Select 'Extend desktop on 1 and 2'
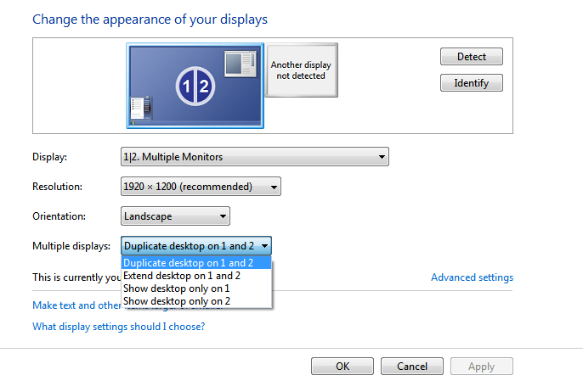 click(182, 276)
